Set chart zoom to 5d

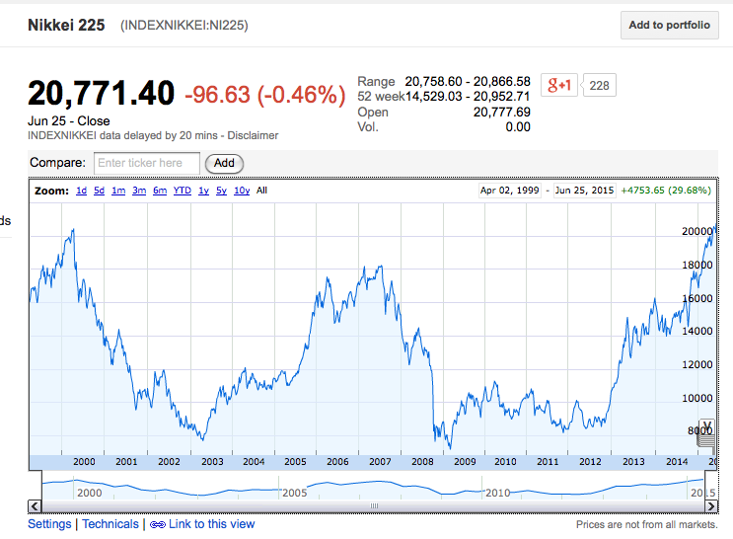(99, 191)
